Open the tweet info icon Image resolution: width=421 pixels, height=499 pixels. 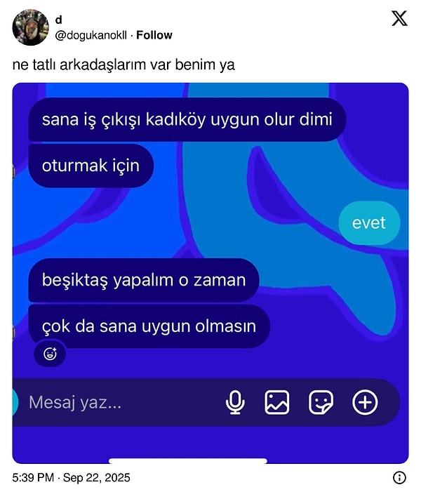pyautogui.click(x=399, y=478)
